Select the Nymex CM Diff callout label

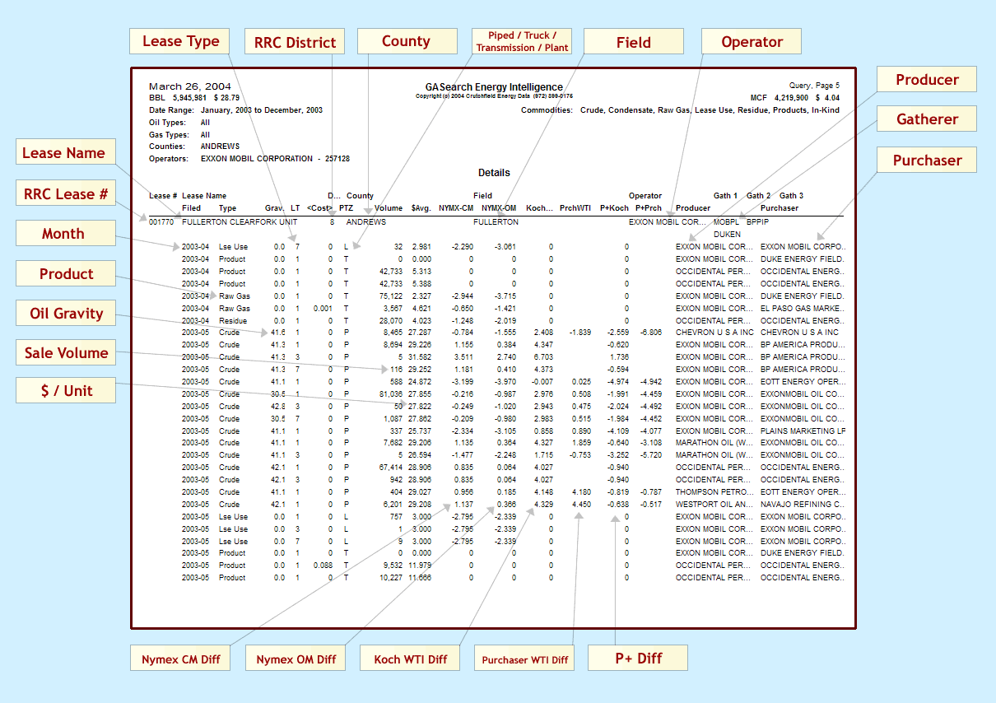(x=180, y=659)
